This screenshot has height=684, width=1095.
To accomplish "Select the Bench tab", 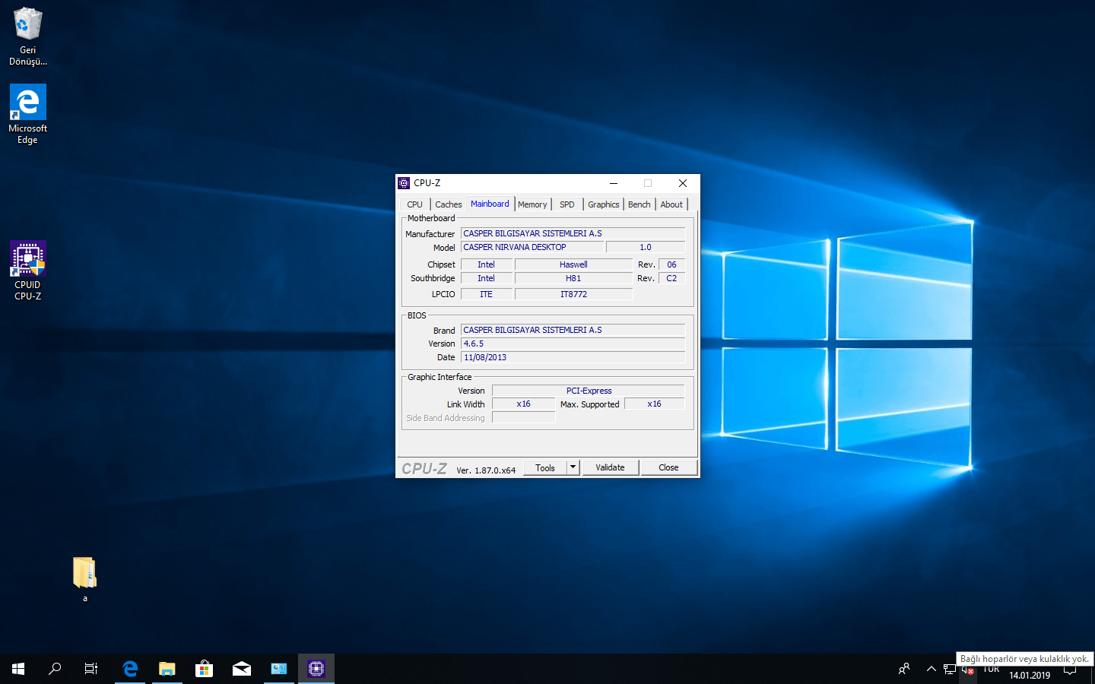I will (639, 204).
